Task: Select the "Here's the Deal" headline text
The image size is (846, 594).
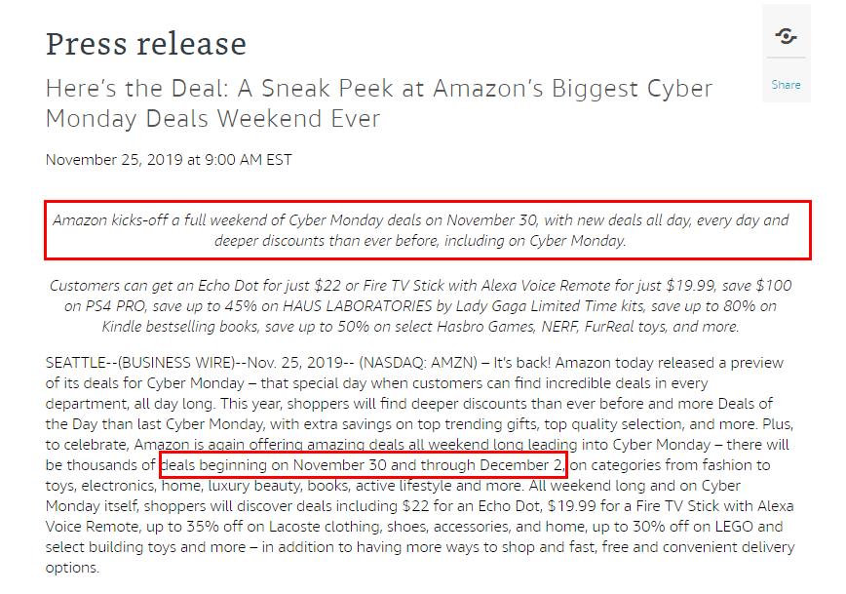Action: pos(379,103)
